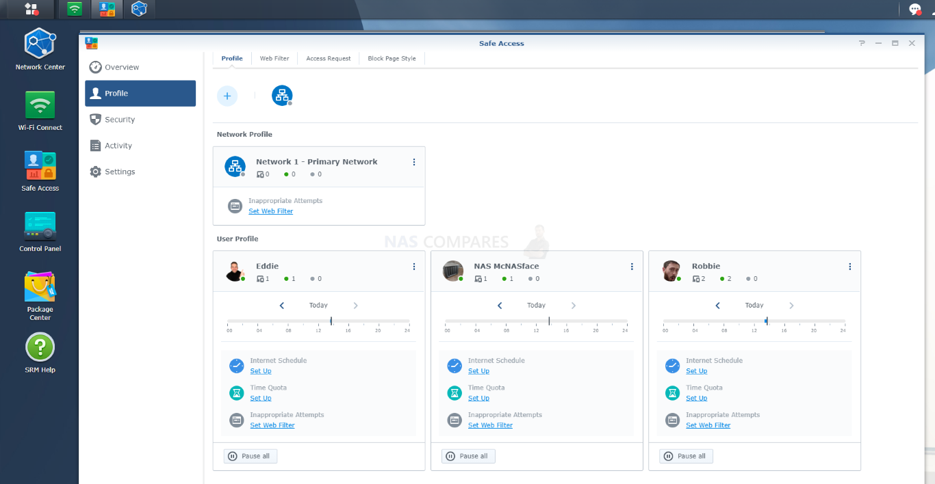Viewport: 935px width, 484px height.
Task: Launch Wi-Fi Connect from desktop
Action: pos(40,110)
